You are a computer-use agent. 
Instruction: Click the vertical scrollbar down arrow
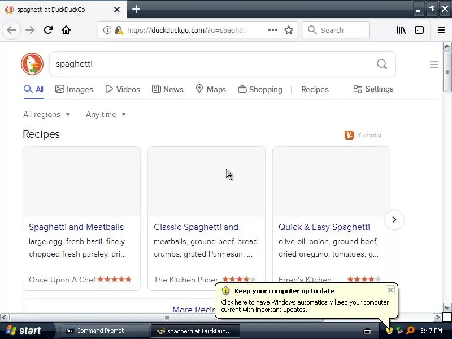click(447, 307)
